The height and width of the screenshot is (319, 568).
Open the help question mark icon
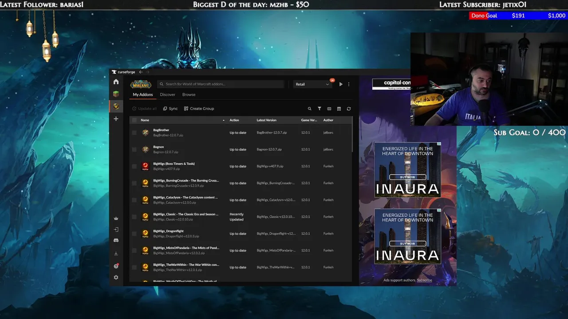[x=116, y=266]
